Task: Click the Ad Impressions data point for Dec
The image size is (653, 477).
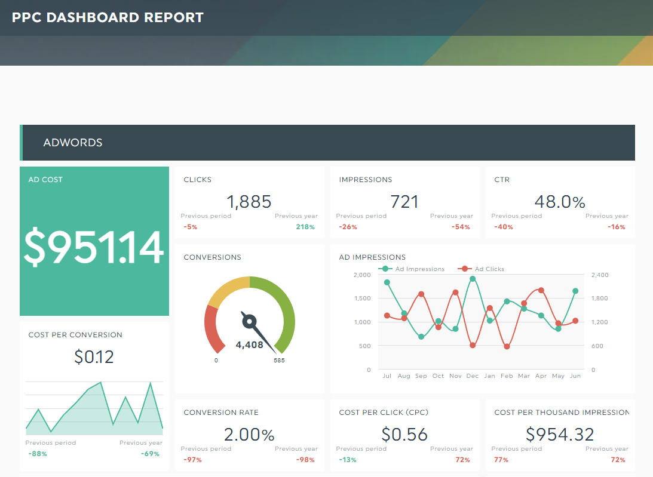Action: pyautogui.click(x=472, y=279)
